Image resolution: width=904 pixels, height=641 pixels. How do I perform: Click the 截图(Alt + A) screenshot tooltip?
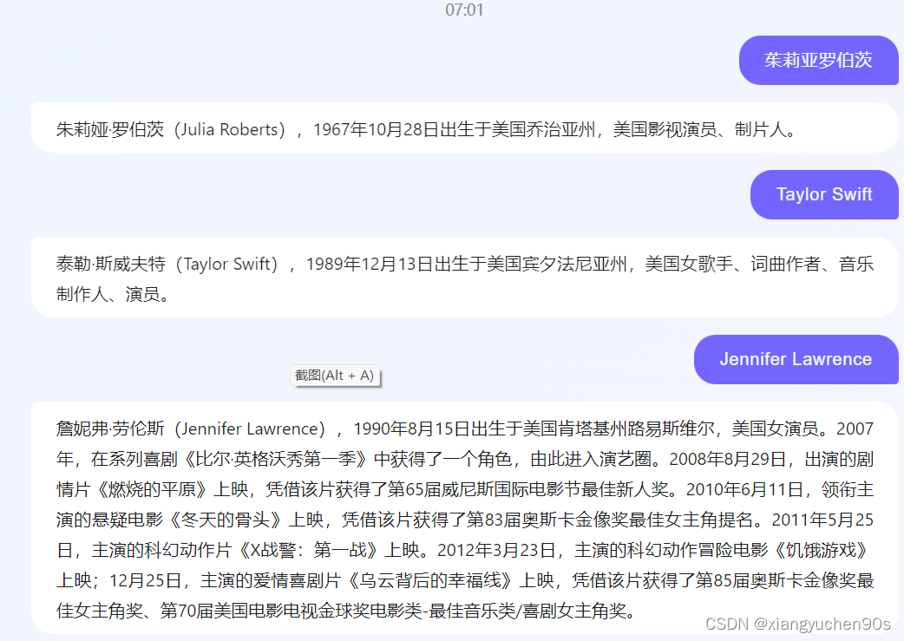pos(335,375)
